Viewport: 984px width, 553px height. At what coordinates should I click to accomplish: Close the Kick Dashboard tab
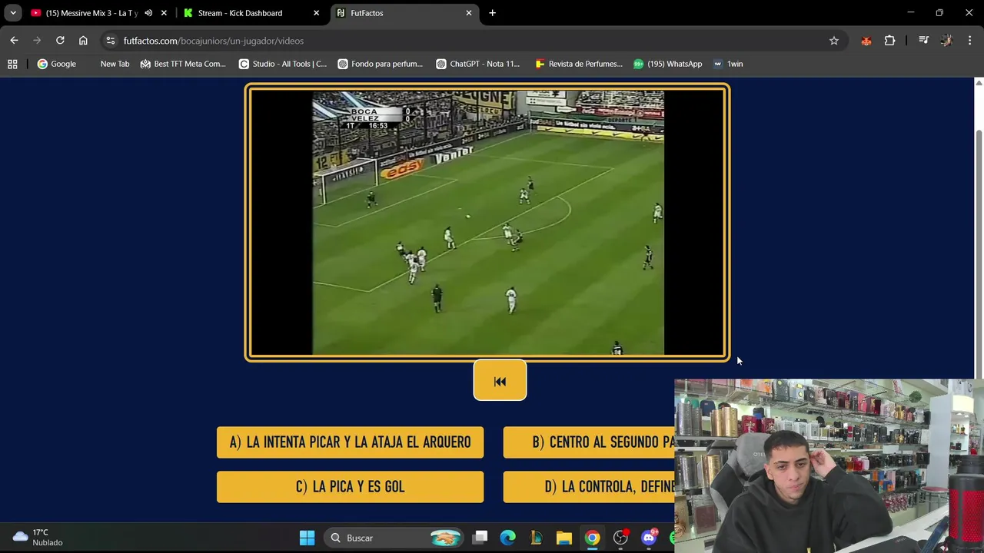[316, 13]
